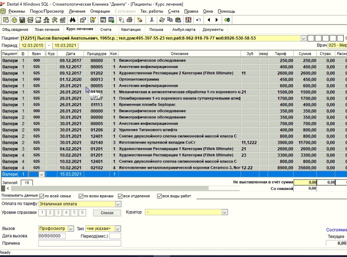This screenshot has width=347, height=257.
Task: Click the smiley face patients icon
Action: point(14,20)
